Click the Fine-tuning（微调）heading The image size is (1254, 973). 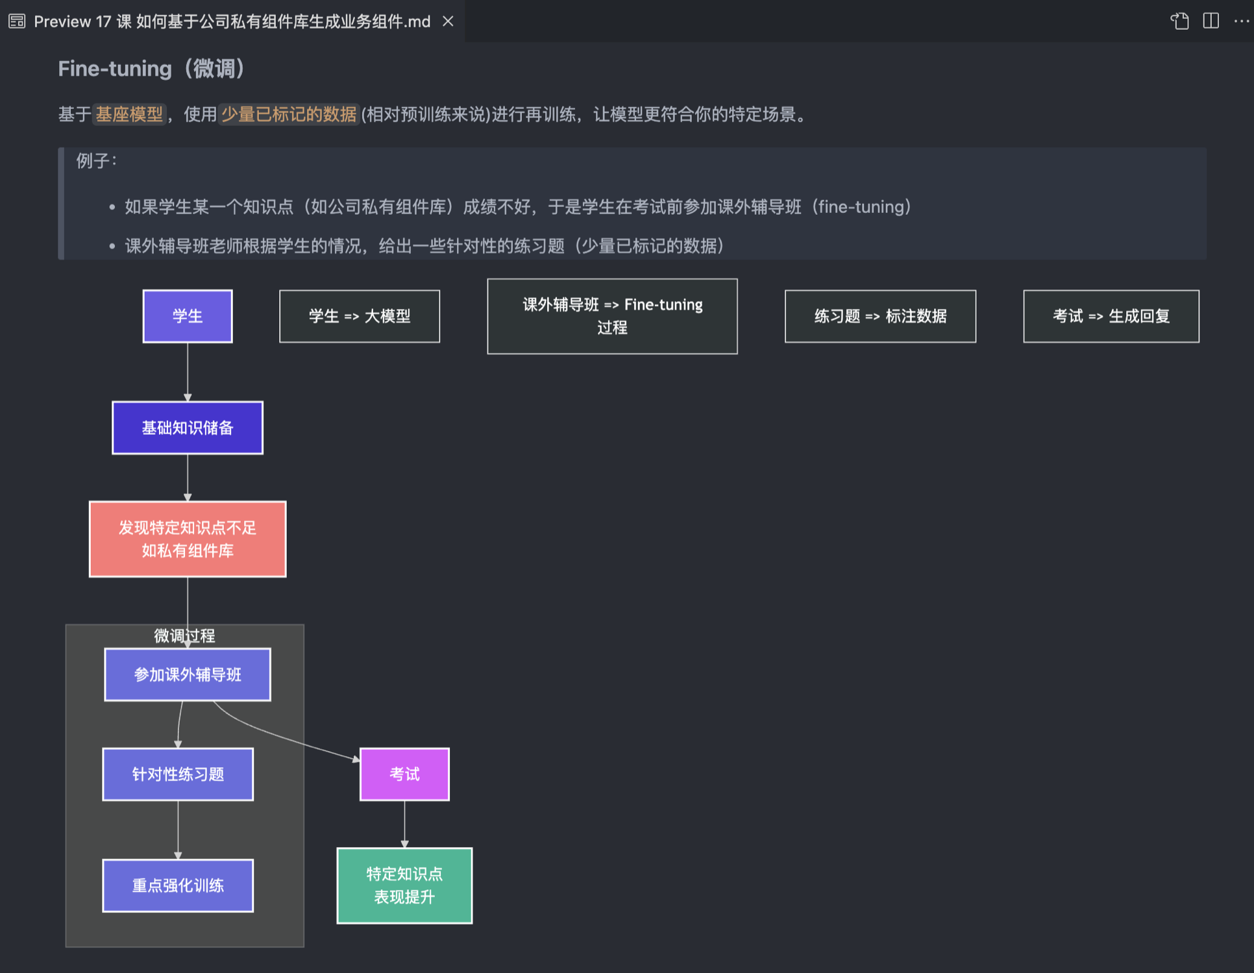click(x=151, y=68)
